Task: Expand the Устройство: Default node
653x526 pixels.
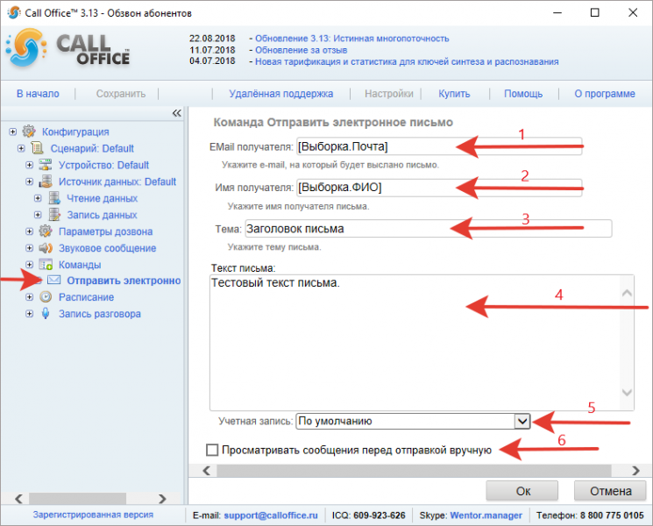Action: coord(30,165)
